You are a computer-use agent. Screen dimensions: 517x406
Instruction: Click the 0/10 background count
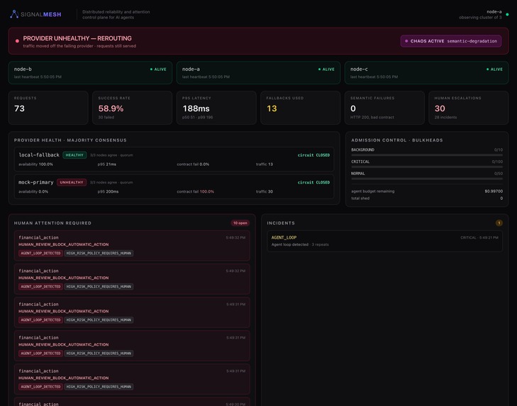click(x=498, y=150)
